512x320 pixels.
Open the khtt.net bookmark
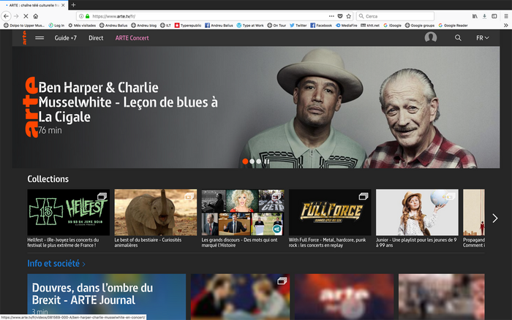(370, 25)
